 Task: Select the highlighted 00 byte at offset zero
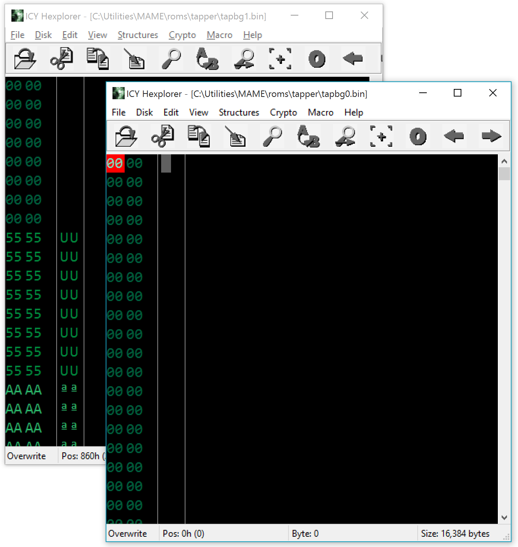115,163
